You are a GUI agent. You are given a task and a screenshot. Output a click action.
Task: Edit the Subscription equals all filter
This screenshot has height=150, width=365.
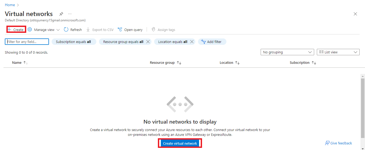coord(74,42)
